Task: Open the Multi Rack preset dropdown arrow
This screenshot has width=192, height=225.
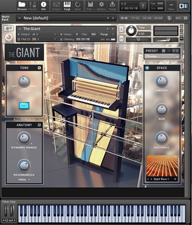Action: point(19,18)
